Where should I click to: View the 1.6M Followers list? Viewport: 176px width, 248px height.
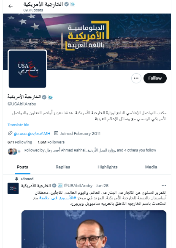point(51,142)
